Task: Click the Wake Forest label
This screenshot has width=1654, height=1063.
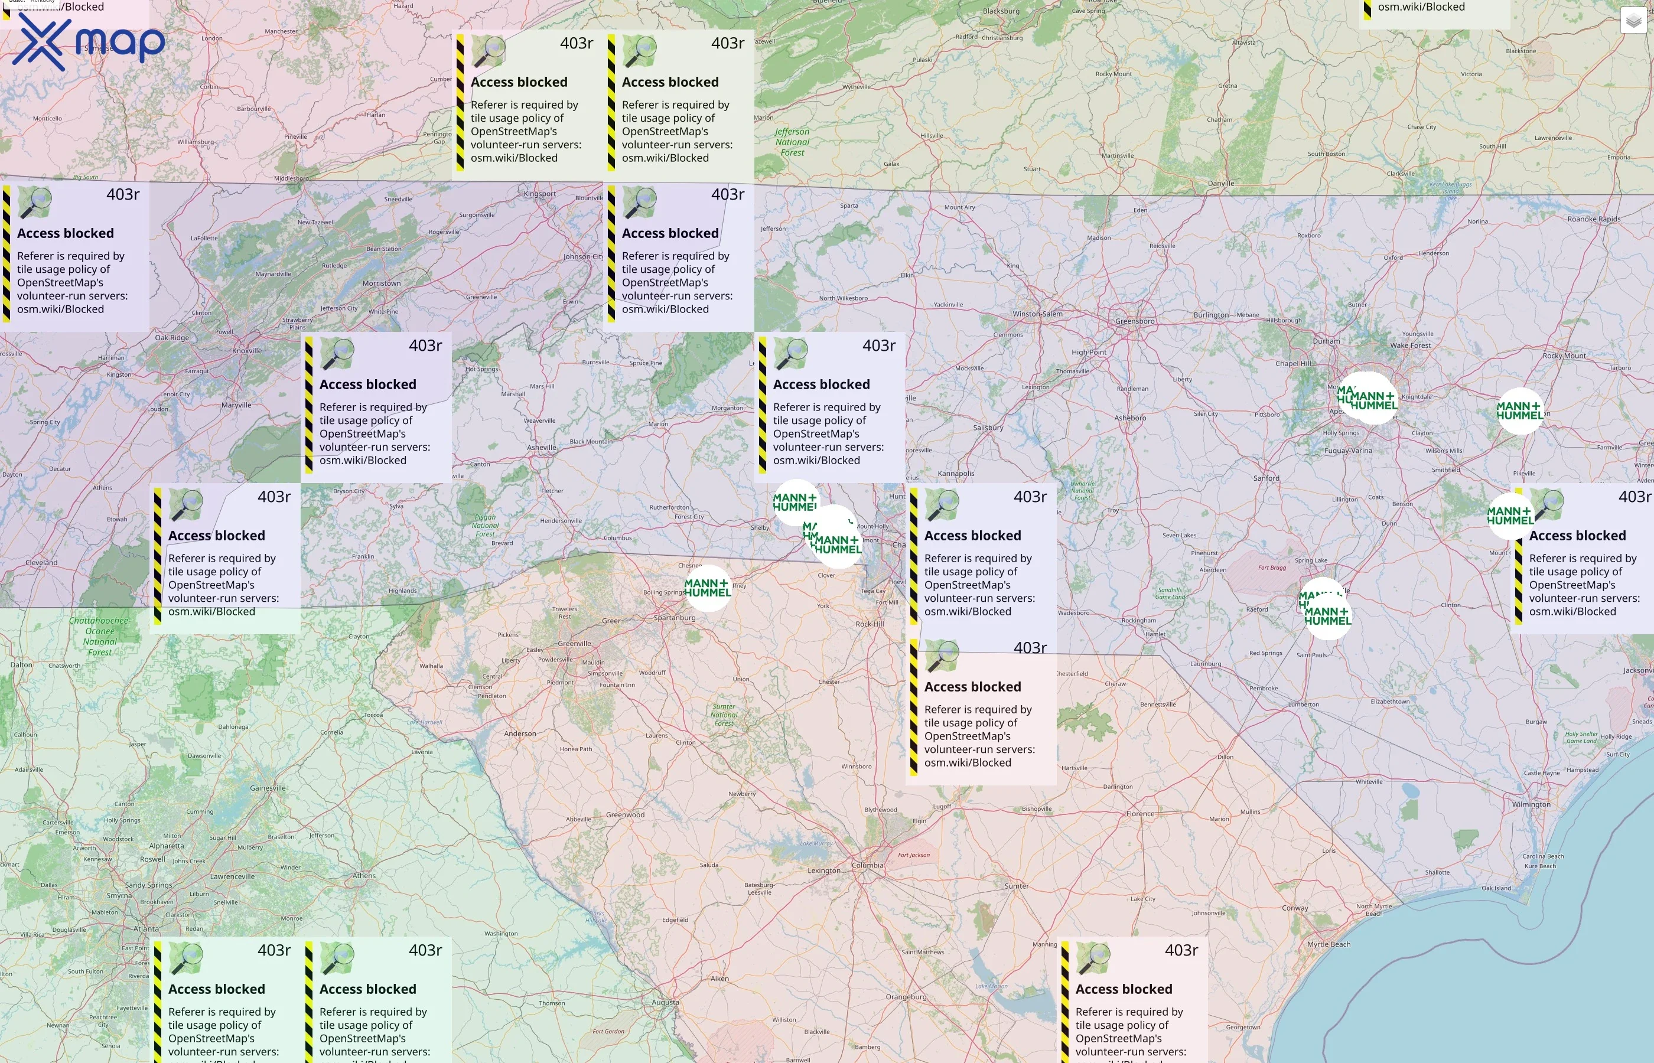Action: (1410, 346)
